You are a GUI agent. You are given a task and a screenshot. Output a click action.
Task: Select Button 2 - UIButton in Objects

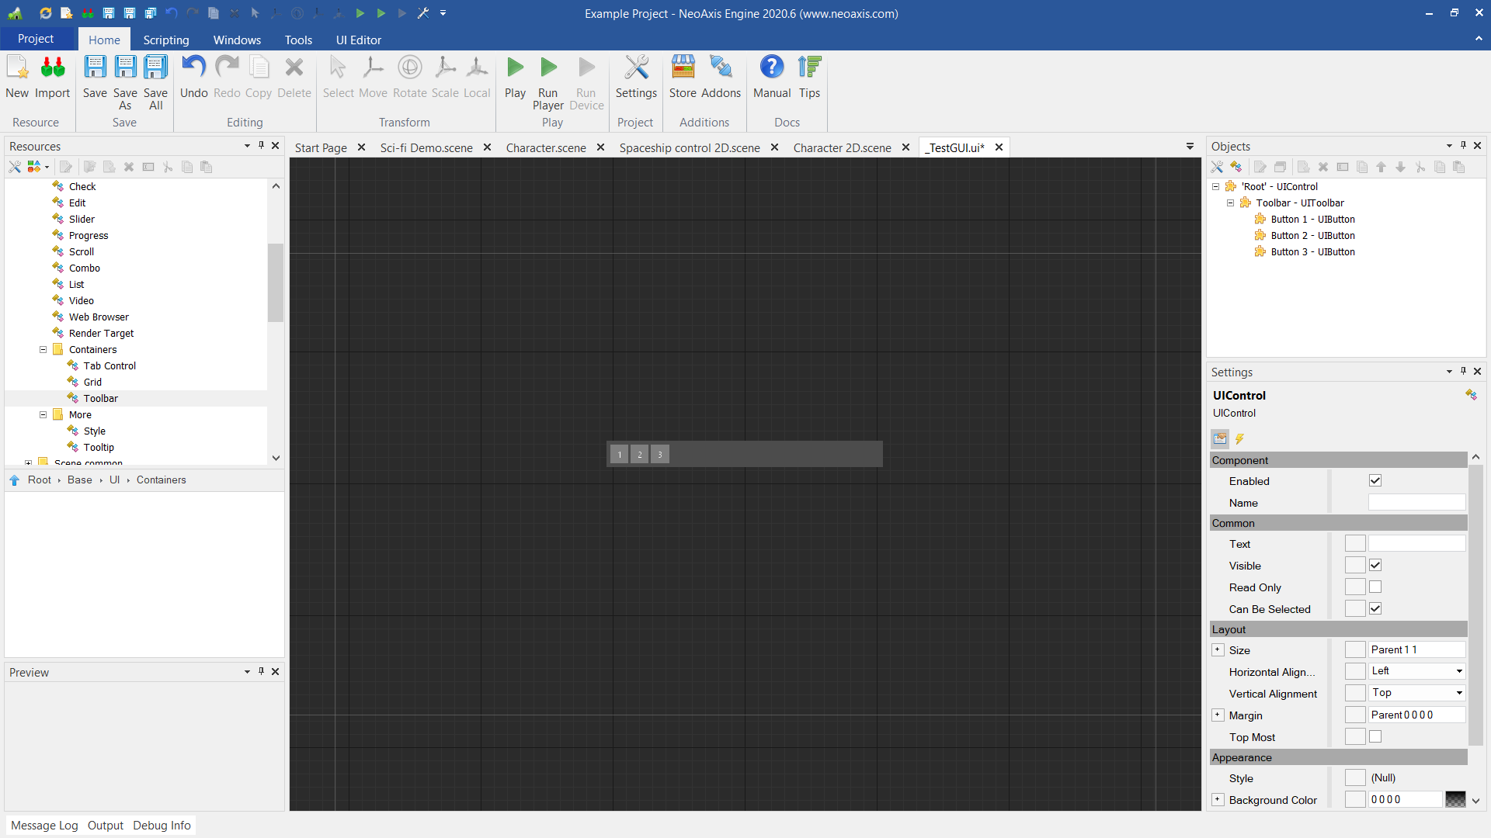[1312, 235]
